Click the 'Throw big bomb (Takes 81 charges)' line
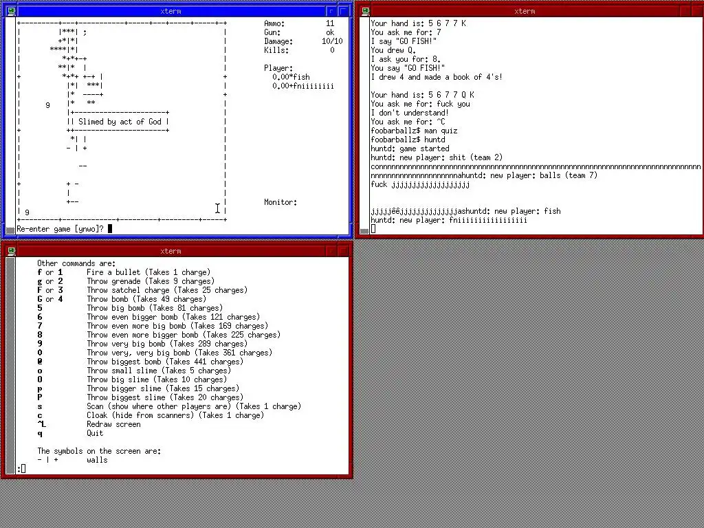This screenshot has height=528, width=704. pos(155,309)
